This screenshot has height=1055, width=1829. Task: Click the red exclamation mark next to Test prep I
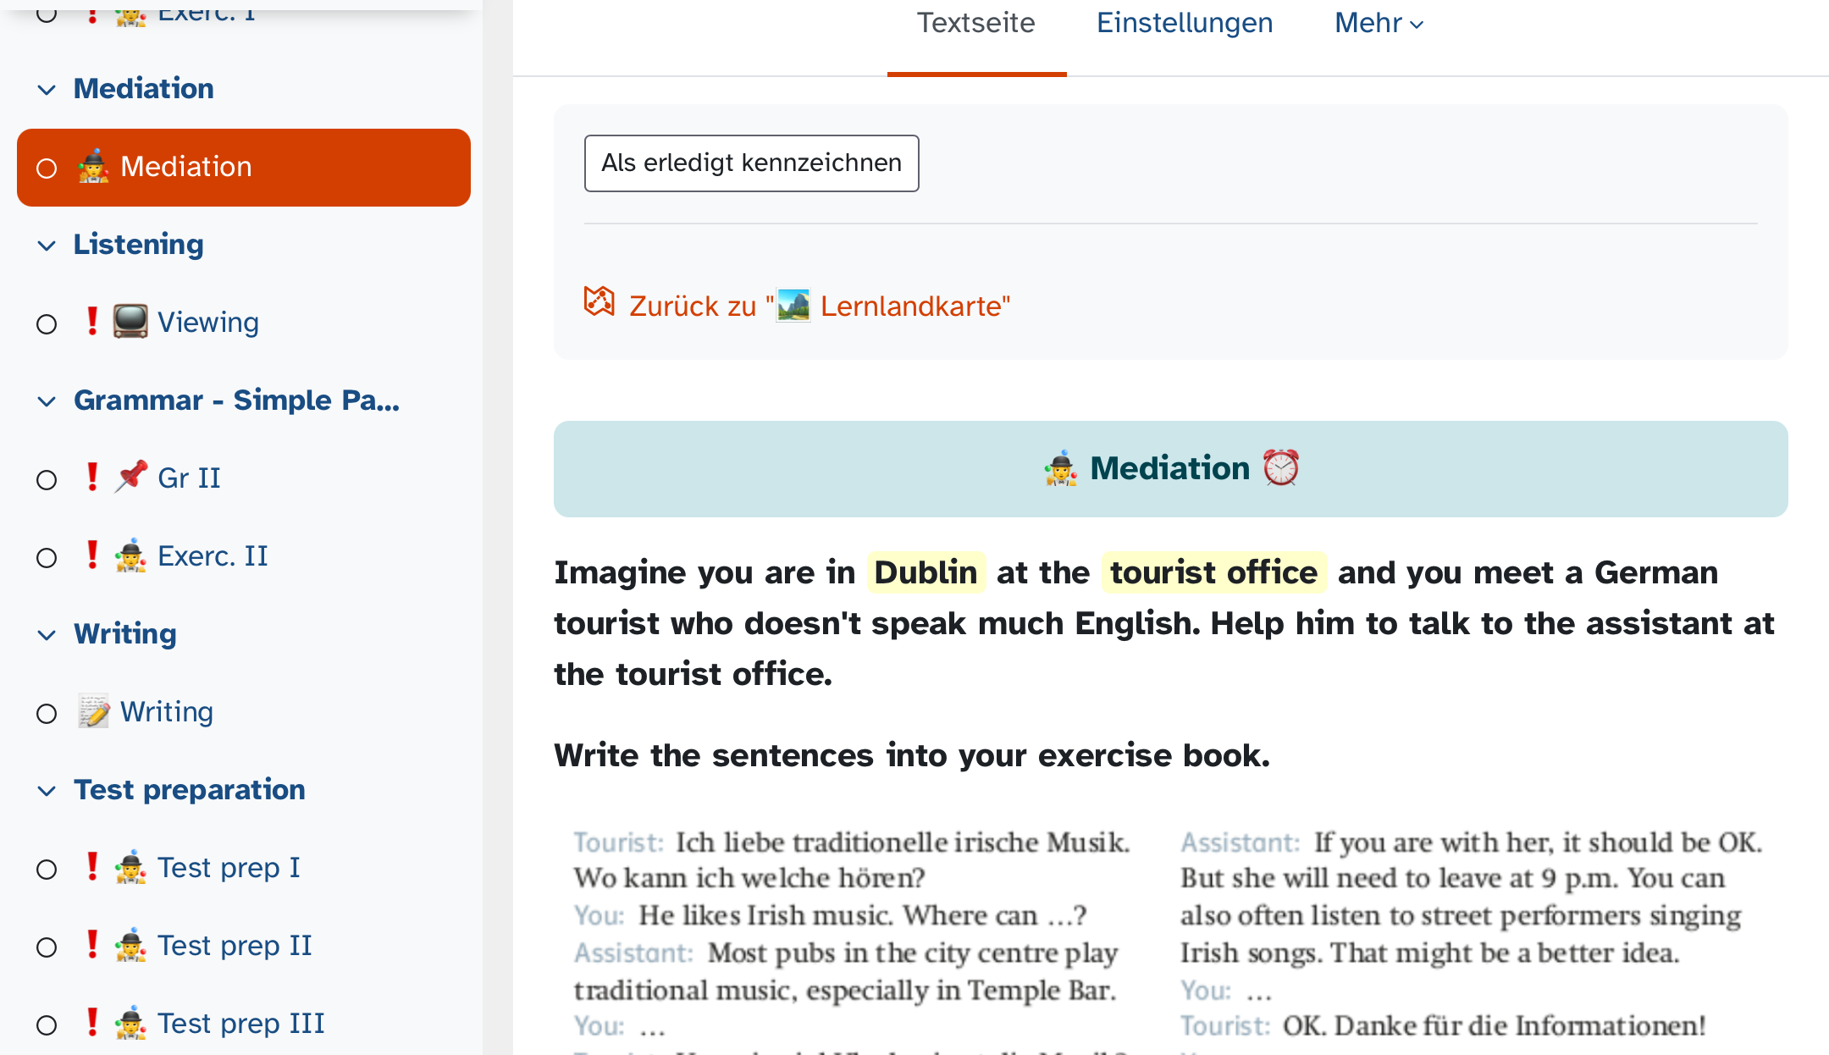point(92,866)
